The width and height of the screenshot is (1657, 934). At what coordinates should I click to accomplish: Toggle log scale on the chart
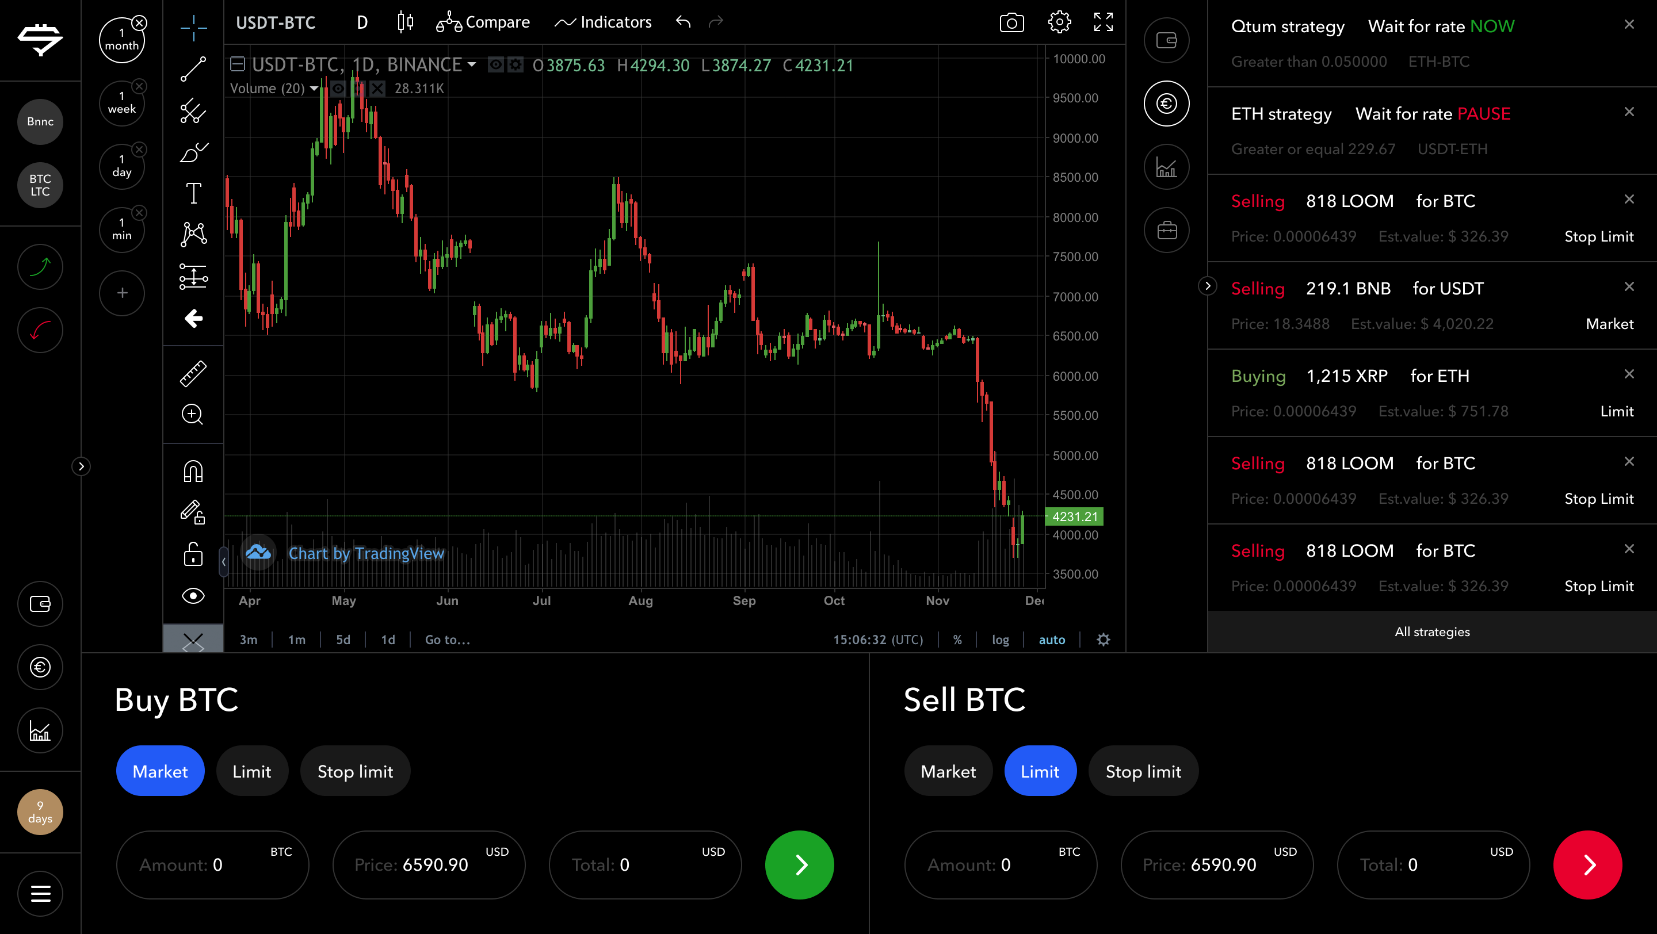[x=999, y=640]
